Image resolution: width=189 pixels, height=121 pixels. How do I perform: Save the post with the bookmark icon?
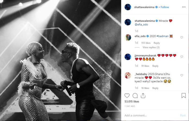pos(184,95)
